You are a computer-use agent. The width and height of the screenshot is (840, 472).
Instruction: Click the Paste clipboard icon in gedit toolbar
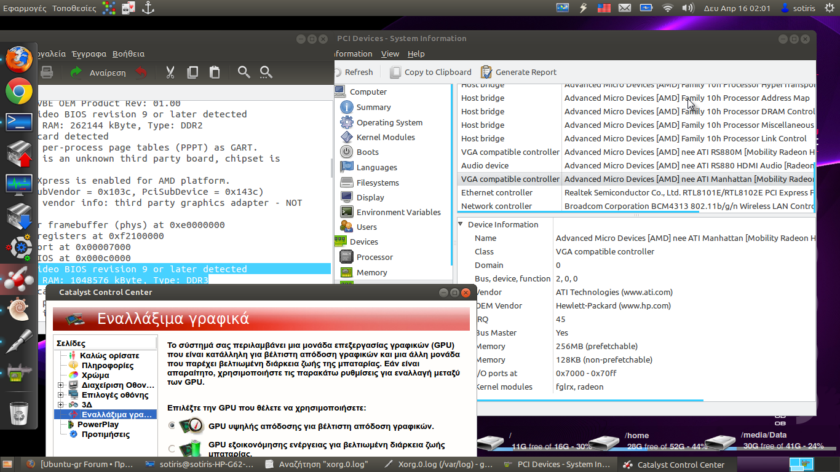tap(215, 73)
